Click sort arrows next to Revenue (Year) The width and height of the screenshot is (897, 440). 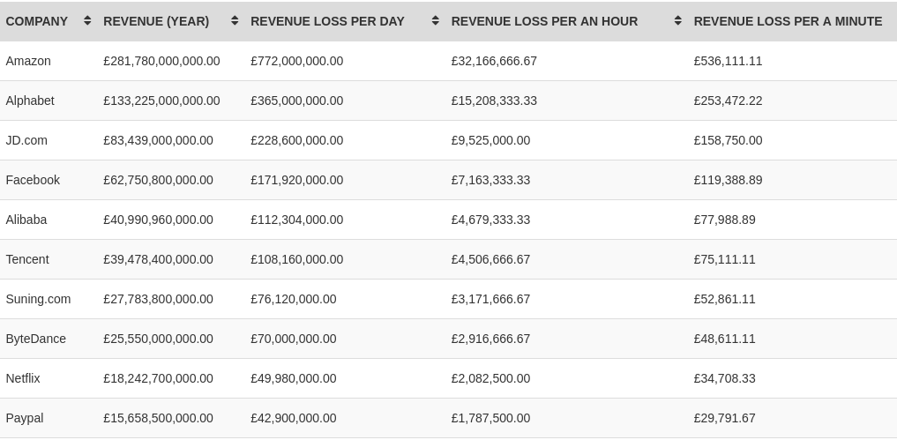tap(235, 20)
